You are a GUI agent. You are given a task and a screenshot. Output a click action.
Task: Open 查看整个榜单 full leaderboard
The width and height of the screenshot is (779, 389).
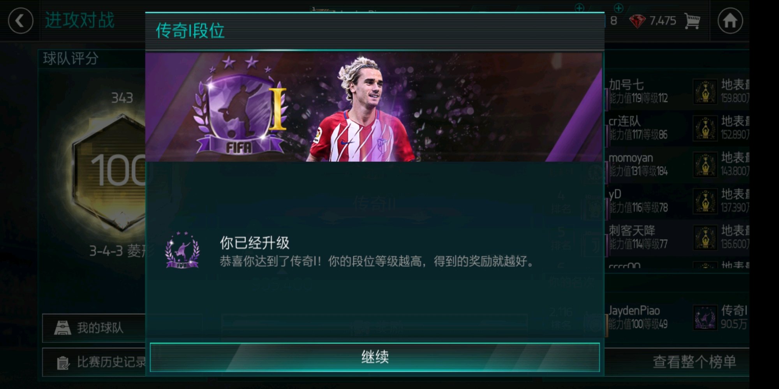pos(694,362)
